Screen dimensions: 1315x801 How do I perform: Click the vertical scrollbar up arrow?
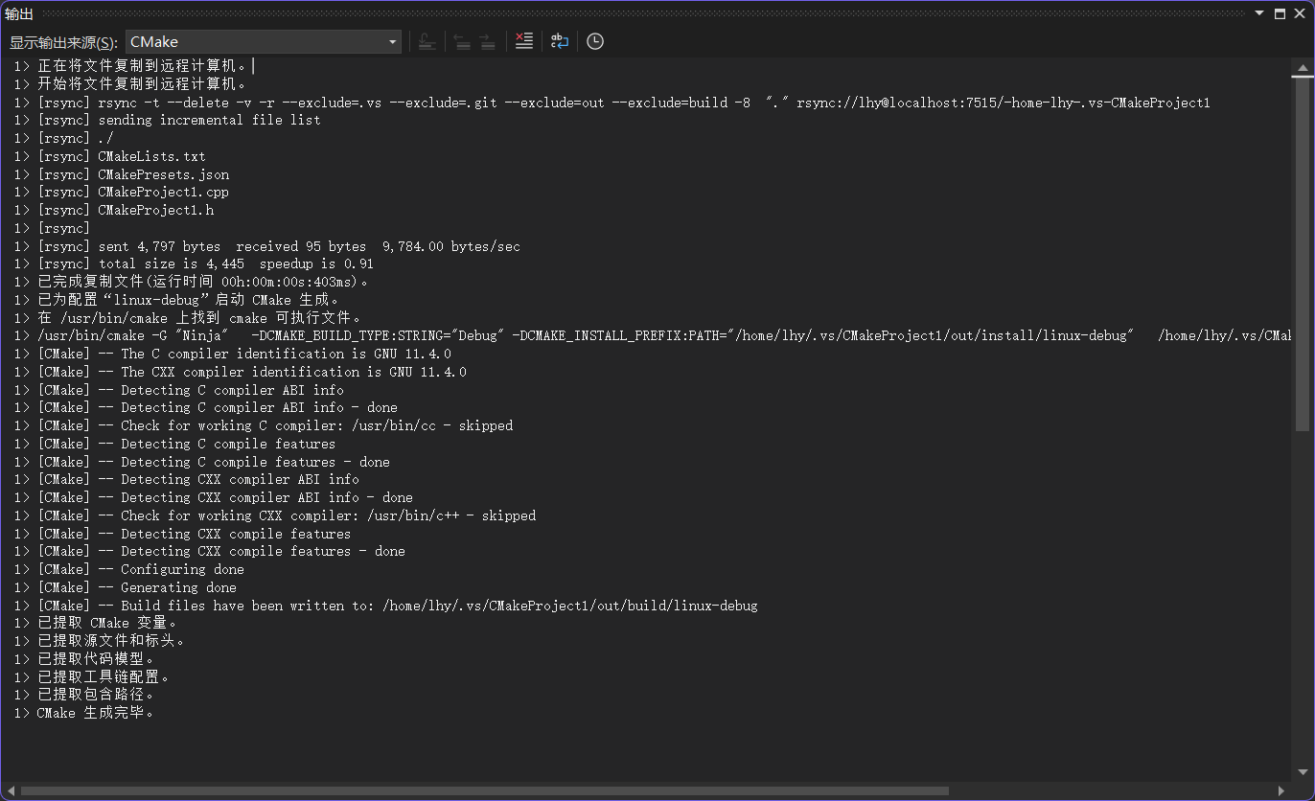[x=1303, y=67]
